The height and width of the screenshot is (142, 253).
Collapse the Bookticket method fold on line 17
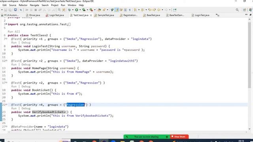[x=6, y=82]
